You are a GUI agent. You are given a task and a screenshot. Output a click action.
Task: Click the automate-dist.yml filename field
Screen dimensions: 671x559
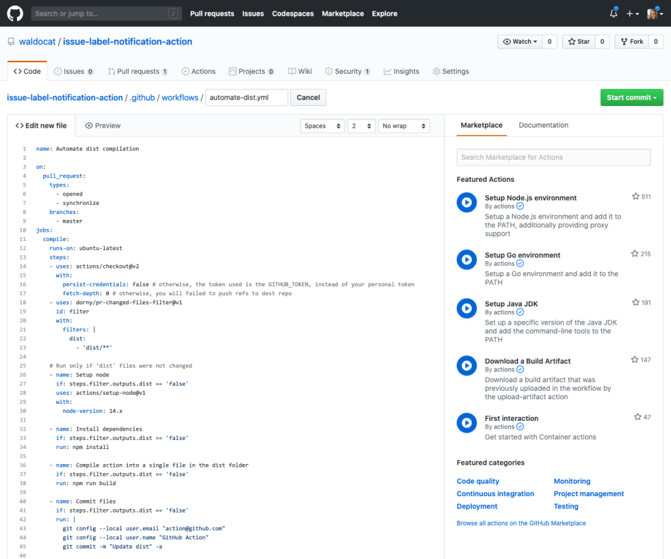[246, 97]
